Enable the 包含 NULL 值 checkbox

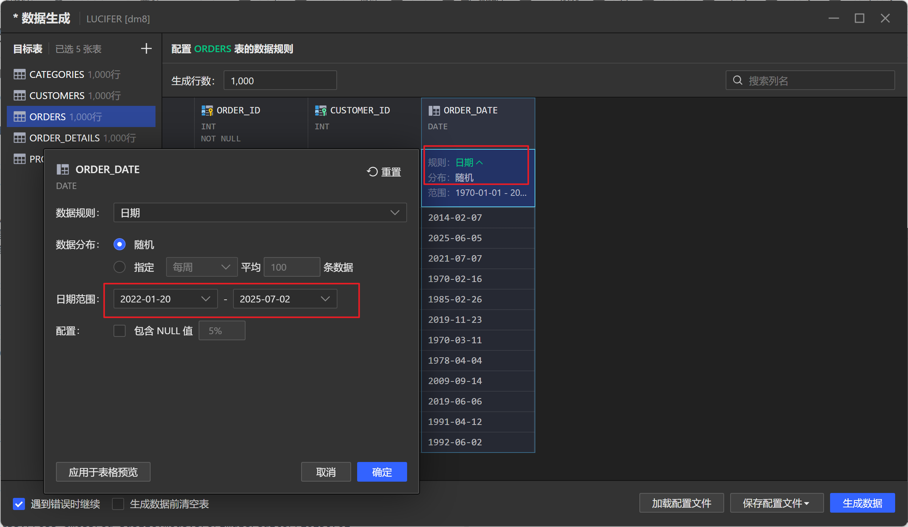[x=119, y=330]
